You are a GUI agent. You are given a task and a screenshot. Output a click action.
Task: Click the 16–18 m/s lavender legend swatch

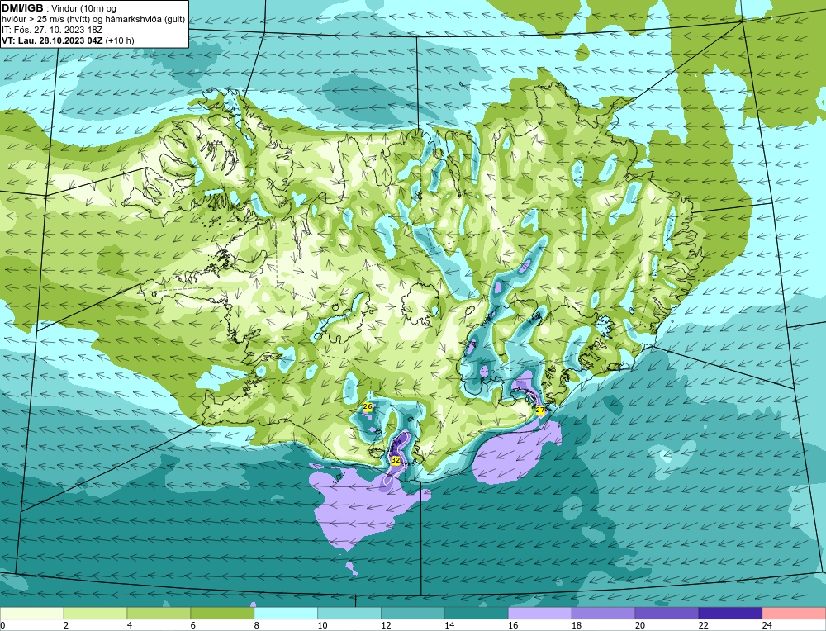(540, 614)
